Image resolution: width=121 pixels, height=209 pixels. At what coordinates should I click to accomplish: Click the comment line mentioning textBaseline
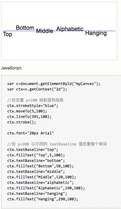point(57,144)
